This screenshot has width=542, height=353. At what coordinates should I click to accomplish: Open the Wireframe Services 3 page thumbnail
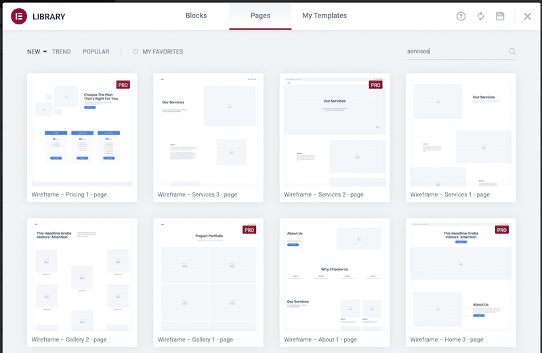[x=209, y=130]
